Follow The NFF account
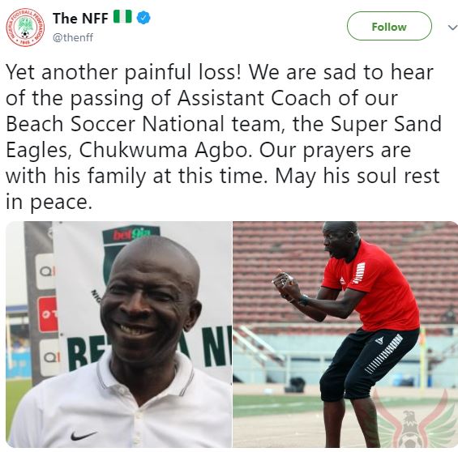458x452 pixels. (389, 26)
